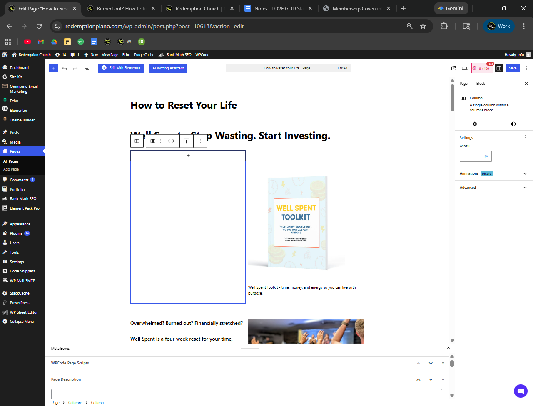Open page preview in new tab
The image size is (533, 406).
tap(453, 68)
